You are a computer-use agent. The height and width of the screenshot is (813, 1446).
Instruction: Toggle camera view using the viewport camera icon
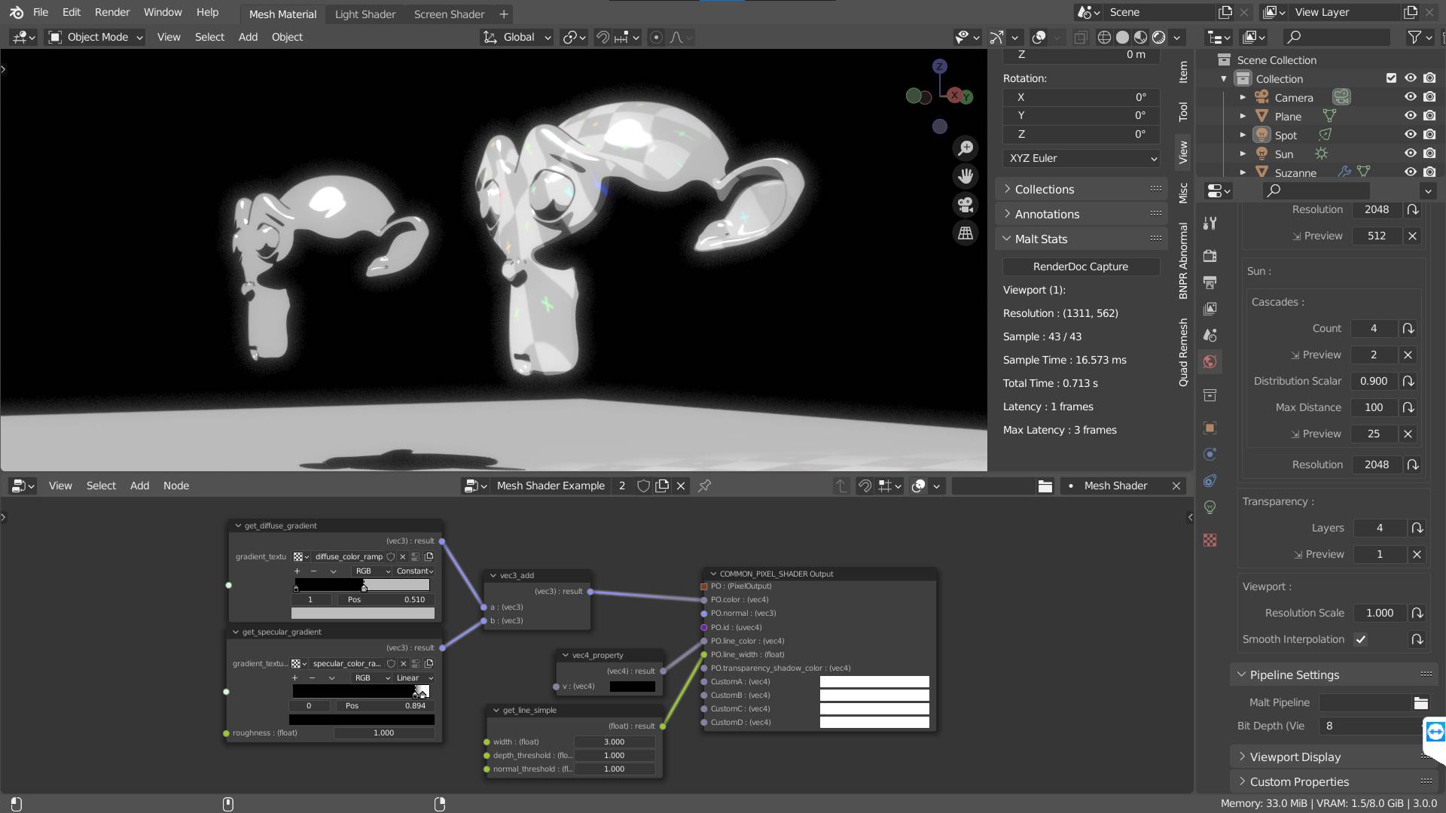965,205
